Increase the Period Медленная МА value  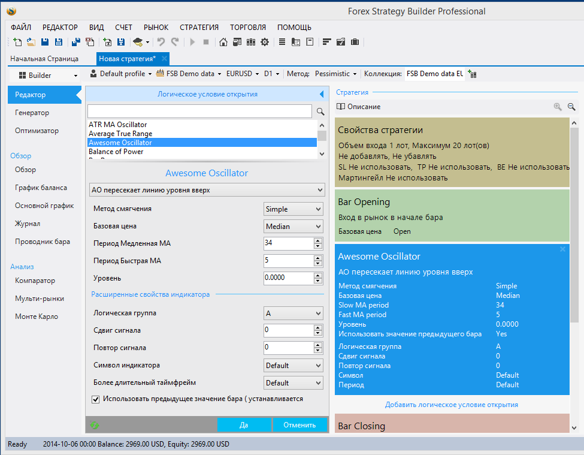pyautogui.click(x=318, y=240)
